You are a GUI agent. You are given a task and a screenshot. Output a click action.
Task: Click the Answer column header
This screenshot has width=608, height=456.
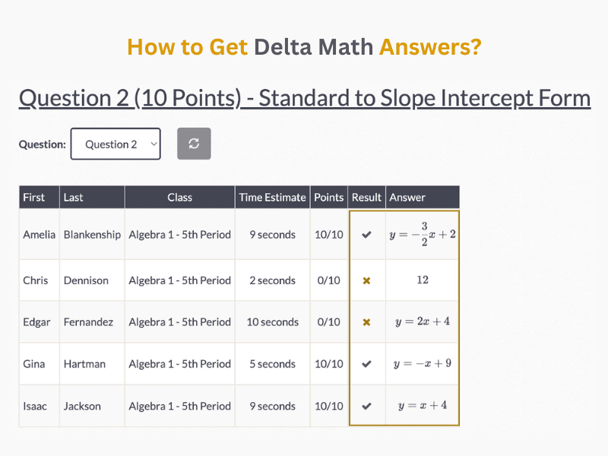click(x=407, y=198)
